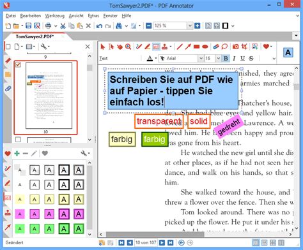Select the Ellipse tool

coord(205,47)
